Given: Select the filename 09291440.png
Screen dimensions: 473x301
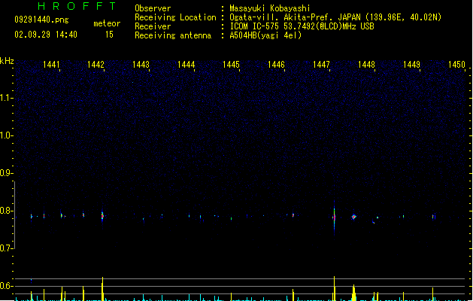Looking at the screenshot, I should [x=41, y=20].
